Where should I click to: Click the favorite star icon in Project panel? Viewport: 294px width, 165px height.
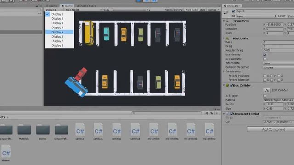click(x=217, y=113)
